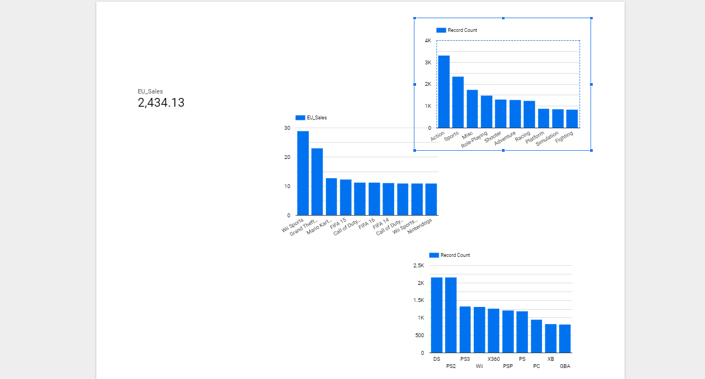
Task: Click the Nintendogs bar in EU_Sales chart
Action: pyautogui.click(x=431, y=199)
